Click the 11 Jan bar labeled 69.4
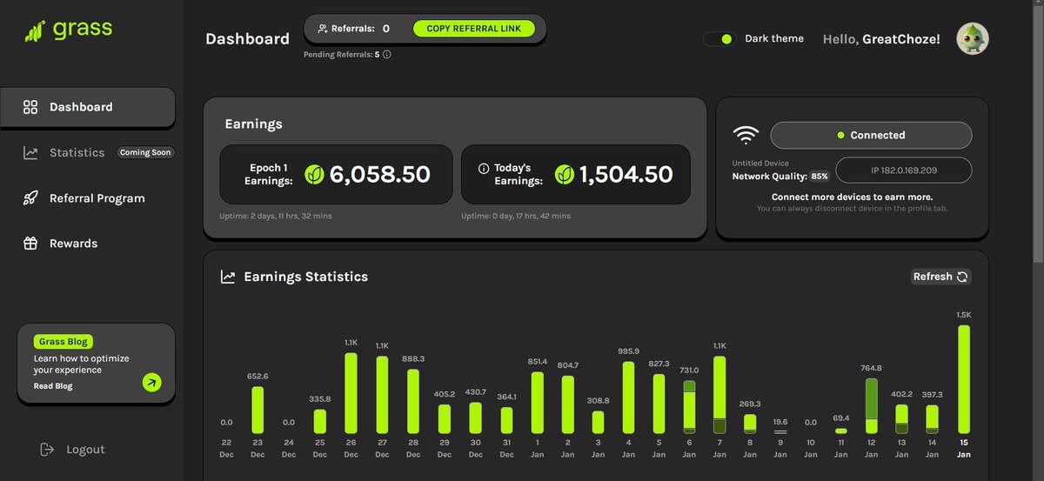1044x481 pixels. pyautogui.click(x=840, y=431)
